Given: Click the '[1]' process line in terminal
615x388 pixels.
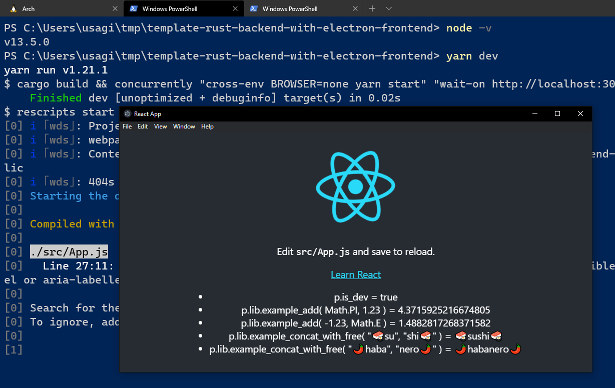Looking at the screenshot, I should pos(14,350).
